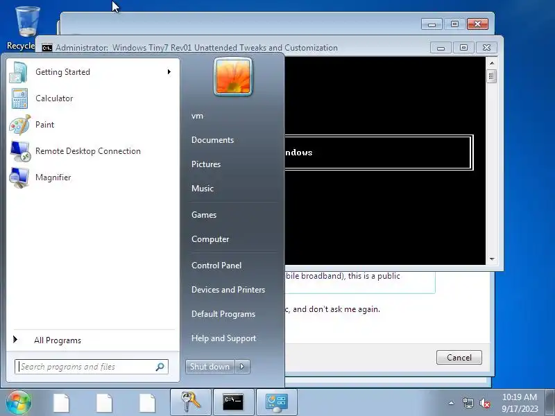Click the command prompt window system icon
The height and width of the screenshot is (416, 555).
[46, 47]
